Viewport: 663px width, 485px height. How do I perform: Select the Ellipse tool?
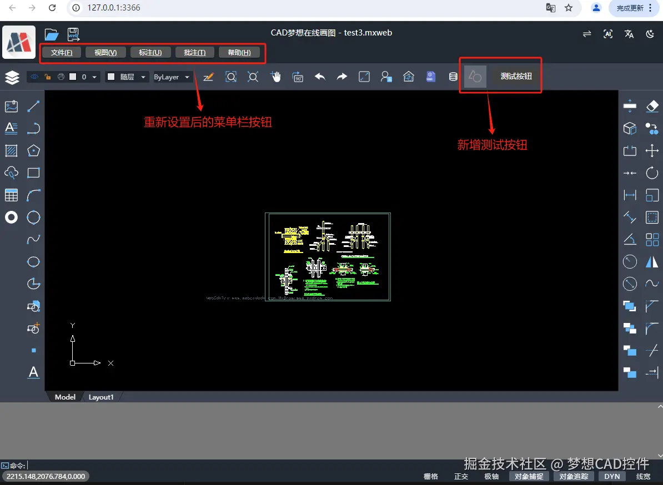[33, 261]
